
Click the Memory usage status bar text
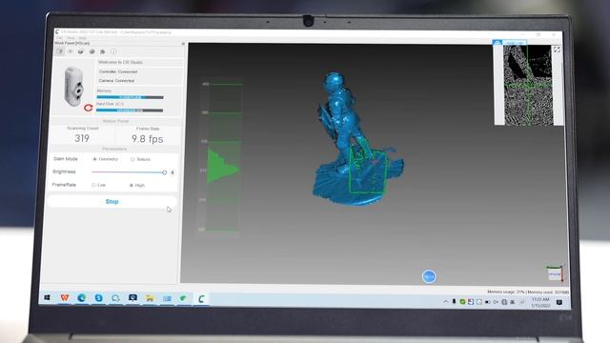(x=527, y=292)
